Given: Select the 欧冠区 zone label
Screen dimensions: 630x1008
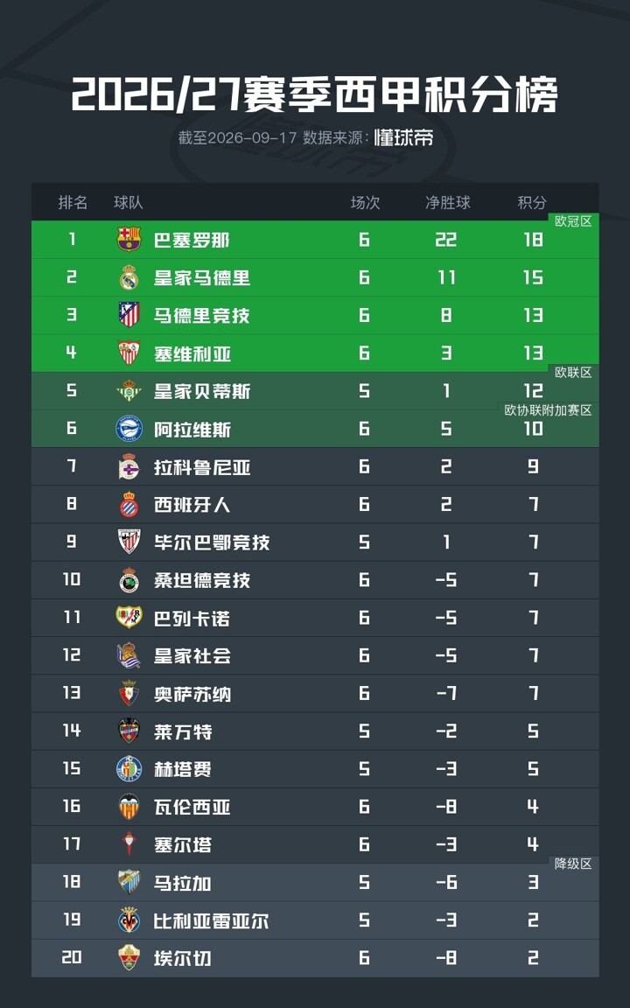Looking at the screenshot, I should point(573,221).
